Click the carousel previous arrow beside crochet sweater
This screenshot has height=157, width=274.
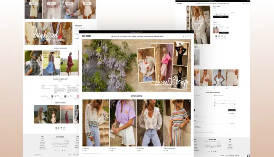[81, 121]
